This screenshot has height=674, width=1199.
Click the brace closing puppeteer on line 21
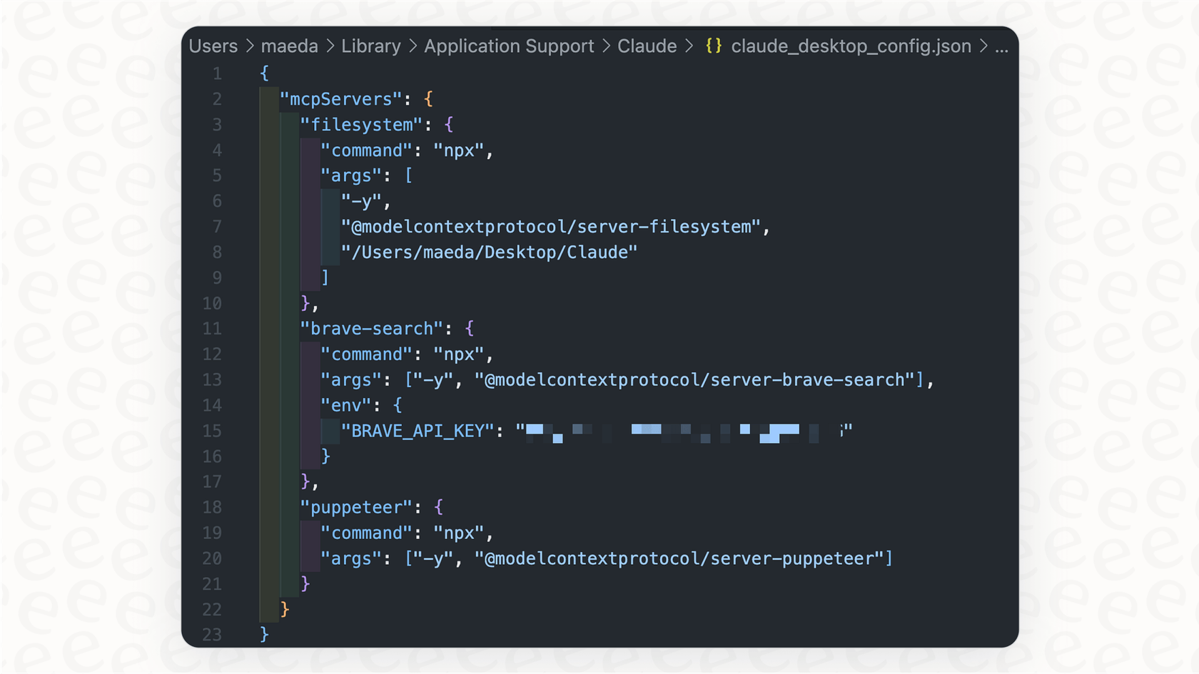coord(305,583)
